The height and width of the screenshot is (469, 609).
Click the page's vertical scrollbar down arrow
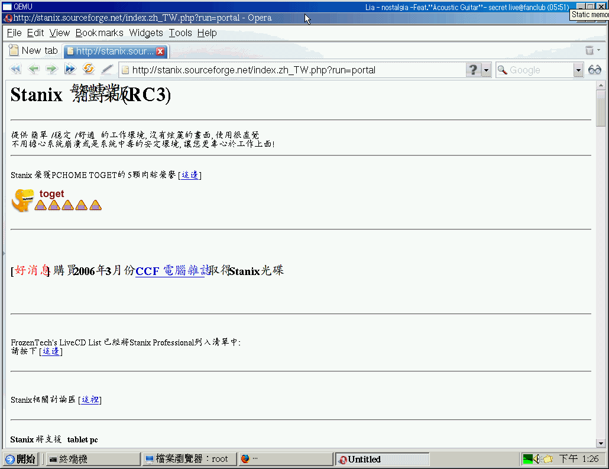(x=601, y=443)
